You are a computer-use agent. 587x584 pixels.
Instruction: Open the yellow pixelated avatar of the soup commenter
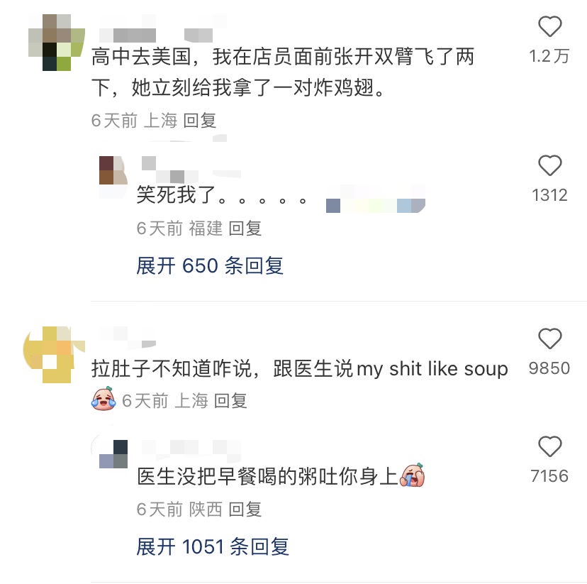[55, 354]
